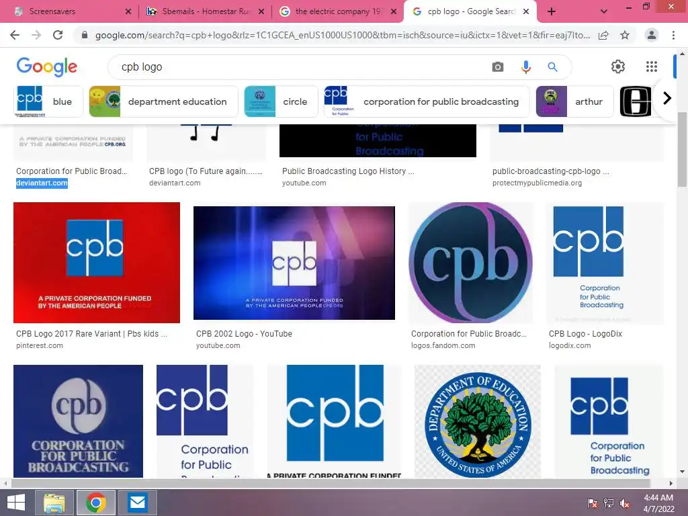688x516 pixels.
Task: Open the Chrome profile avatar
Action: pos(652,35)
